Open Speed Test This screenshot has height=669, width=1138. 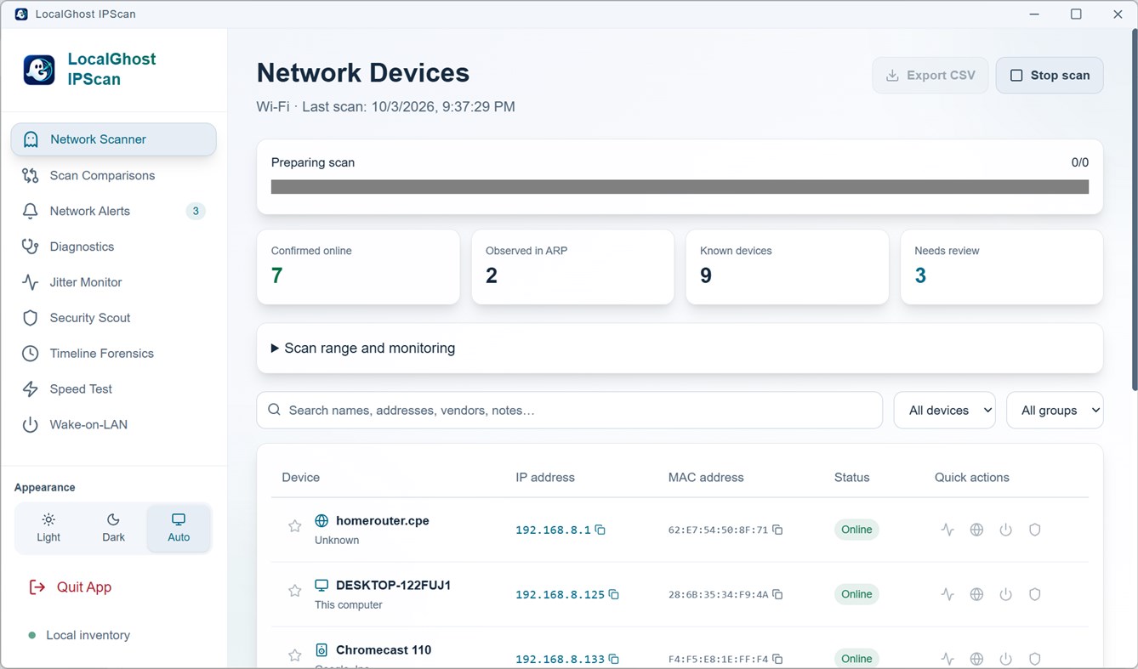pyautogui.click(x=113, y=389)
